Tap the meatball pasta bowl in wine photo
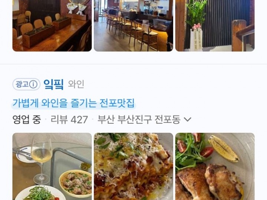The image size is (267, 200). pyautogui.click(x=76, y=183)
